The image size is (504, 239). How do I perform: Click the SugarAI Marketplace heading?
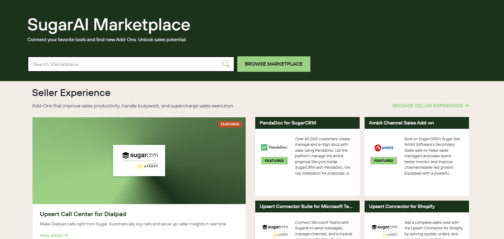pos(109,25)
